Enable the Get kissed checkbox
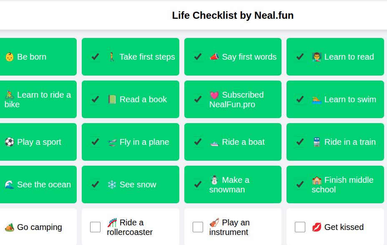The width and height of the screenshot is (387, 245). point(300,227)
